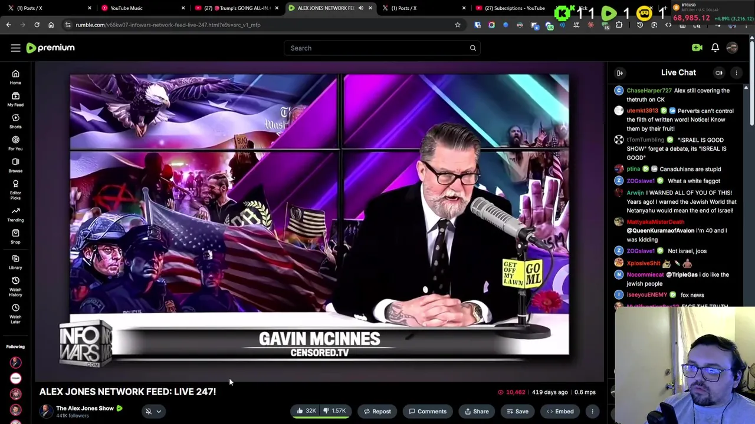Click the Embed button
Viewport: 755px width, 424px height.
[560, 411]
